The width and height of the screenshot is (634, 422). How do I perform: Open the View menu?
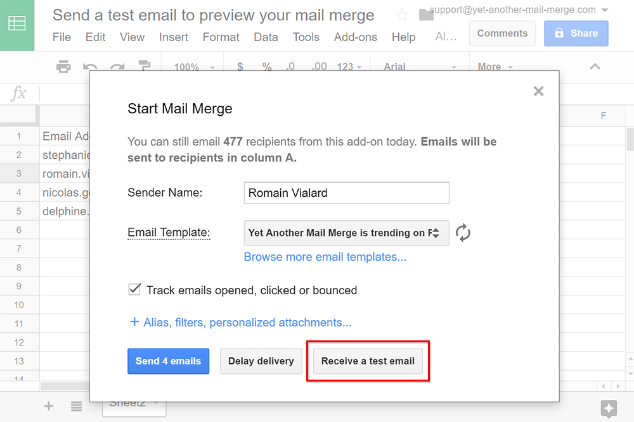133,37
